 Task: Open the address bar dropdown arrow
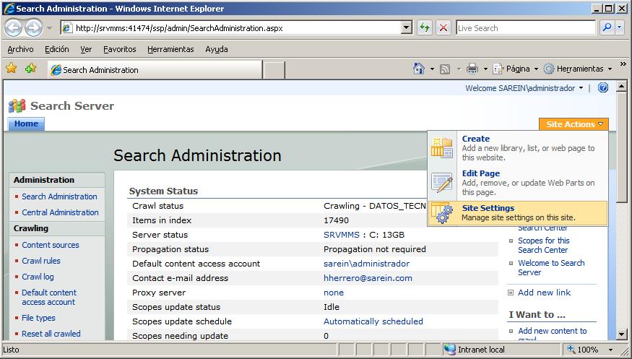coord(406,27)
